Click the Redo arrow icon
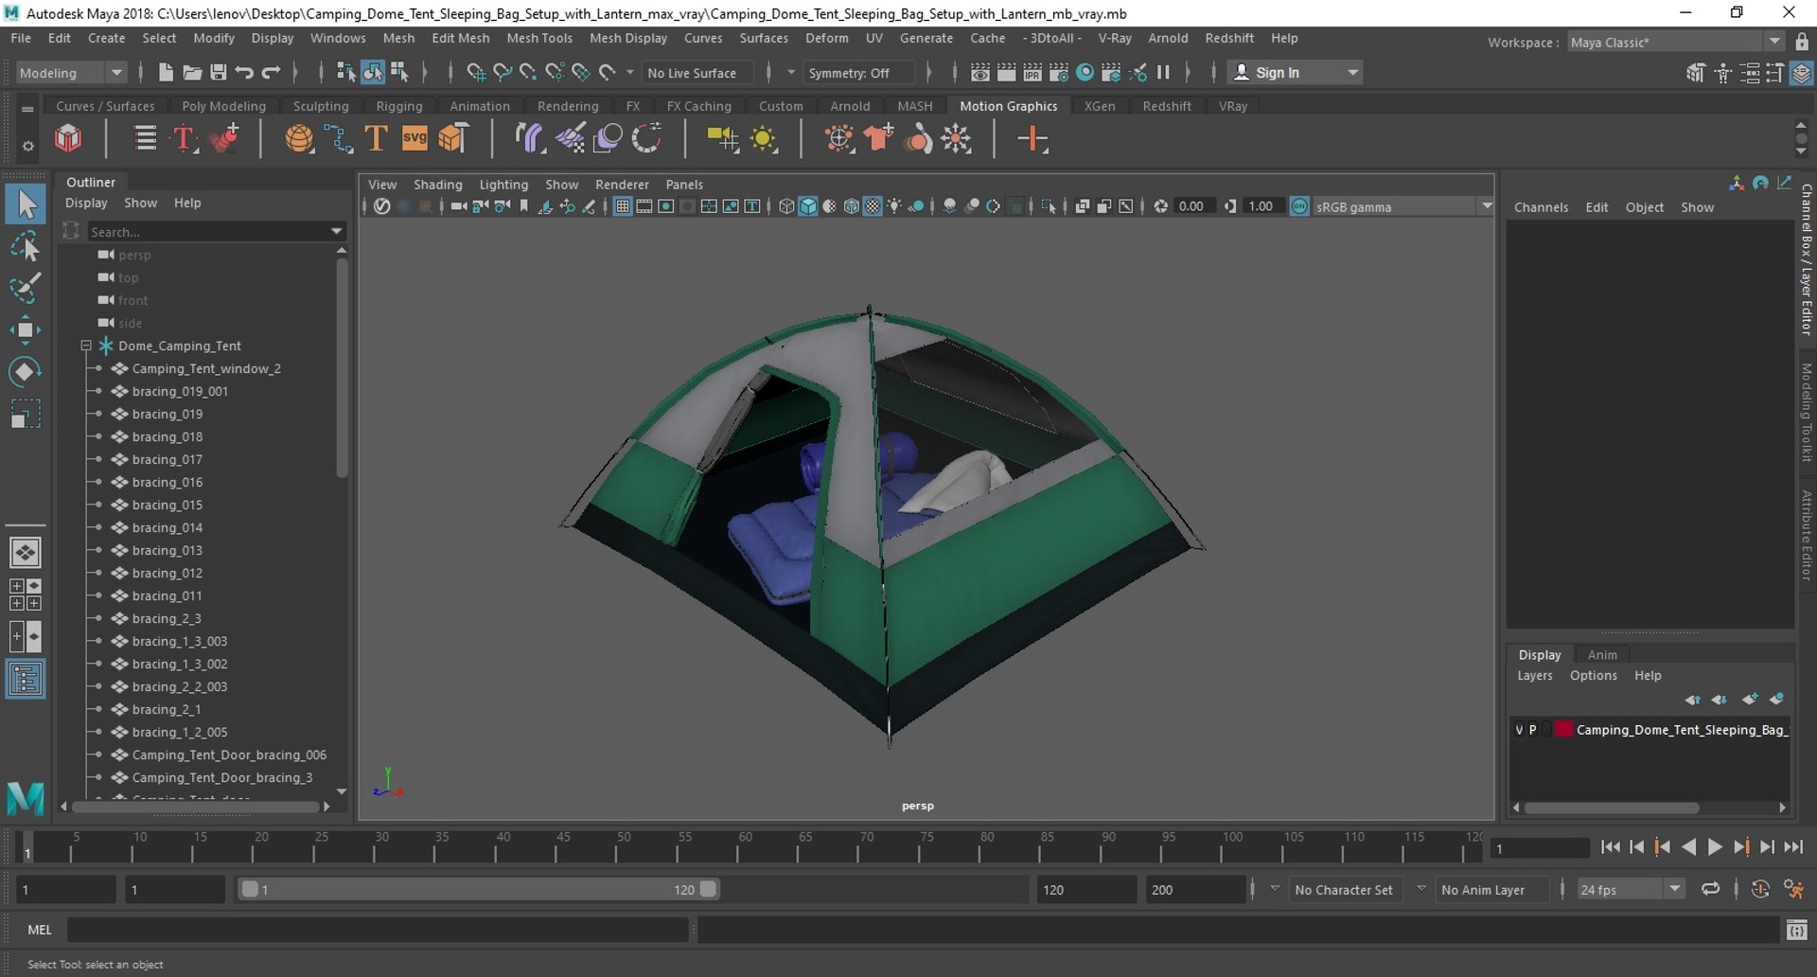The height and width of the screenshot is (977, 1817). point(271,73)
